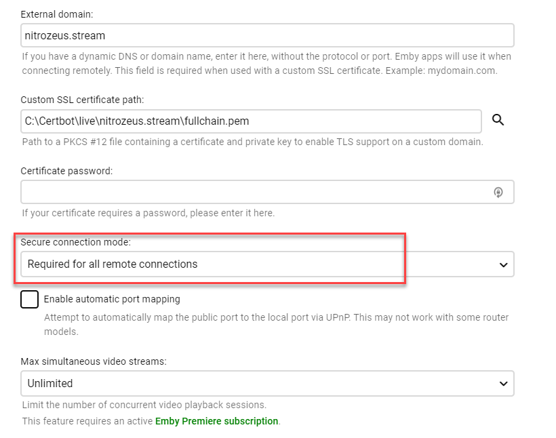The width and height of the screenshot is (556, 438).
Task: Click the magnifier icon to browse certificate path
Action: click(498, 120)
